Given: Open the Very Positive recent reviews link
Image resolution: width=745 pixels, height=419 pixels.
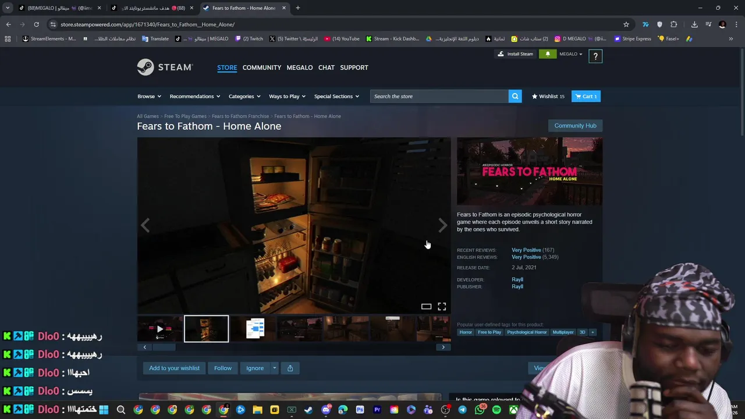Looking at the screenshot, I should tap(526, 250).
